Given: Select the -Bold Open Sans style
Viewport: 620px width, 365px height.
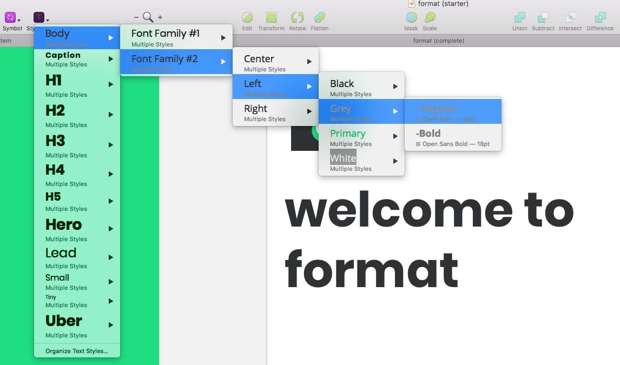Looking at the screenshot, I should click(x=453, y=137).
